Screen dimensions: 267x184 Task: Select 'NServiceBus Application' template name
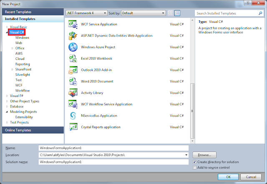[x=99, y=116]
